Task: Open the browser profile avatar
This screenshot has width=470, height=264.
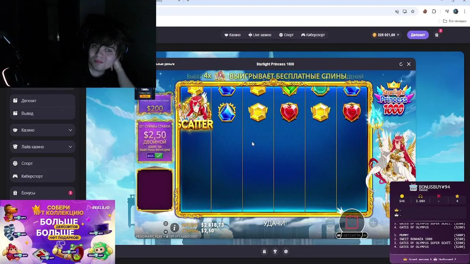Action: [456, 11]
